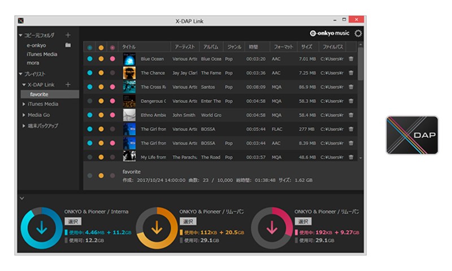Expand the 端末バックアップ group
The height and width of the screenshot is (271, 452).
point(24,126)
